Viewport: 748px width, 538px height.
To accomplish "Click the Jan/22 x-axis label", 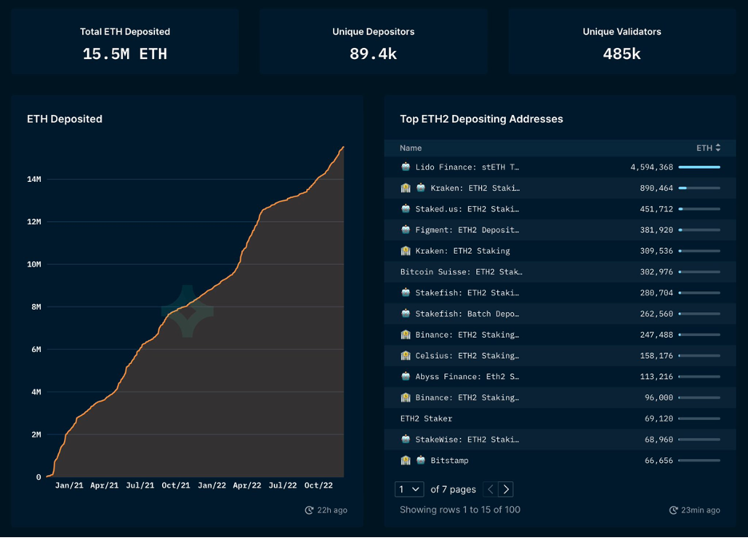I will (x=212, y=485).
